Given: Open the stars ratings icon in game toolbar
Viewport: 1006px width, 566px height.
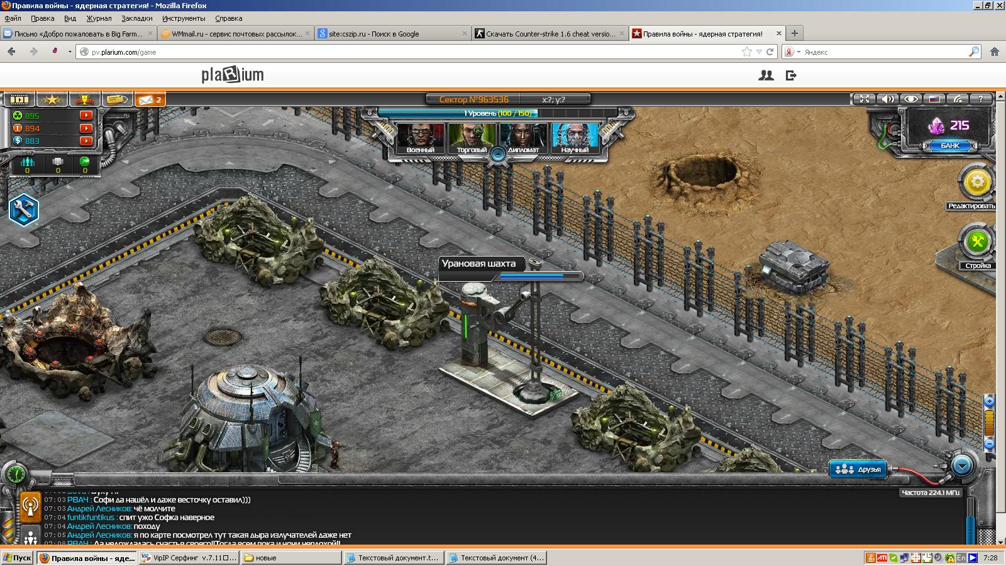Looking at the screenshot, I should pos(52,99).
